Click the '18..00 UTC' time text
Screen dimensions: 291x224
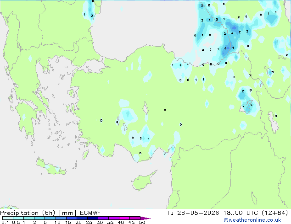(241, 213)
